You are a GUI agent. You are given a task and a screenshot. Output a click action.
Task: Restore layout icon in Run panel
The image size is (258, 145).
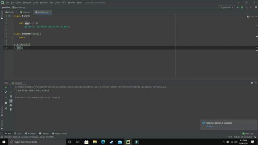pyautogui.click(x=6, y=103)
